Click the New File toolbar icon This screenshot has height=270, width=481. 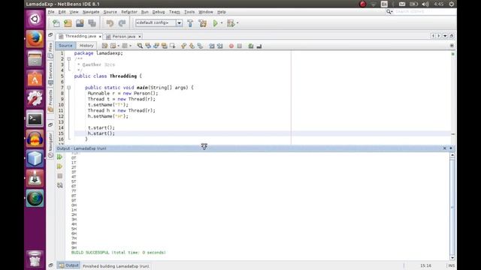coord(56,23)
